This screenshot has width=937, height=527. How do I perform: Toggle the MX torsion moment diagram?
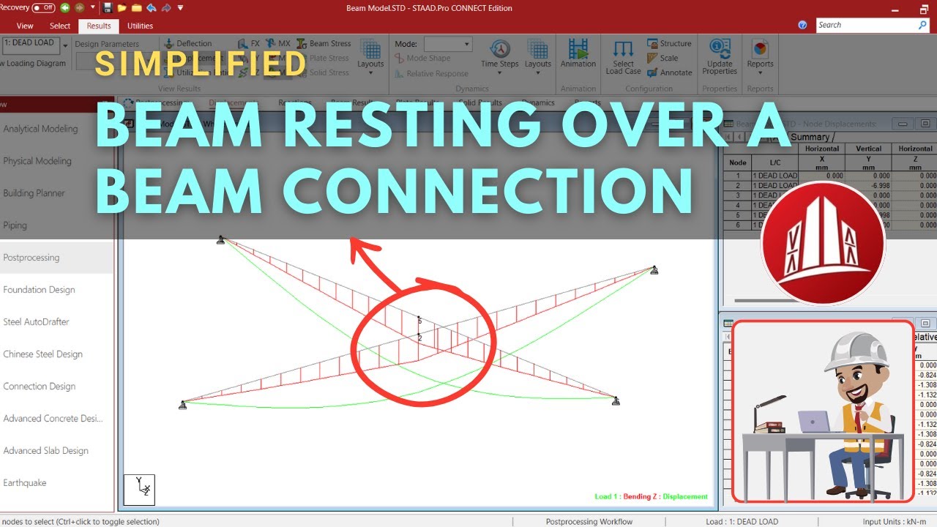pyautogui.click(x=278, y=43)
